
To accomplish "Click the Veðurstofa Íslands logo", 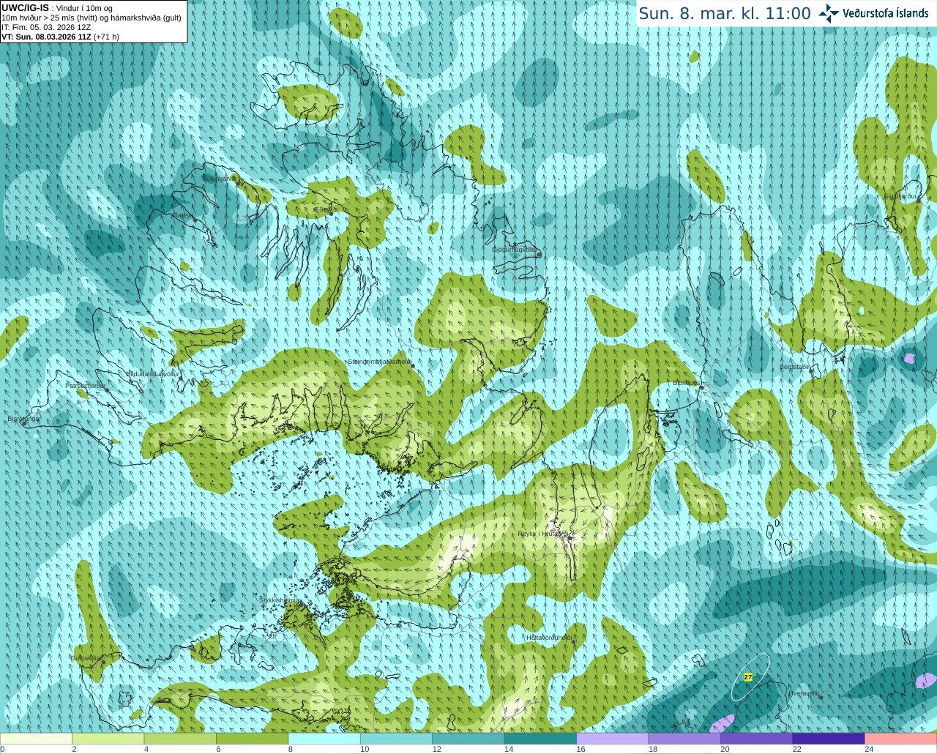I will pyautogui.click(x=873, y=13).
